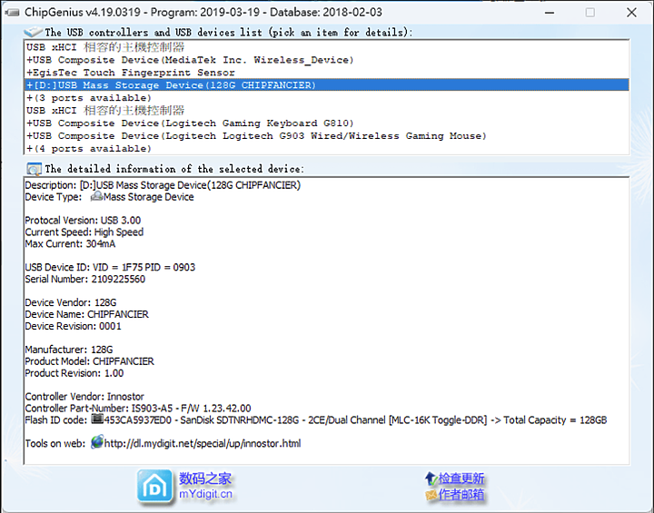The width and height of the screenshot is (654, 513).
Task: Open the 作者邮箱 author email link
Action: [461, 495]
